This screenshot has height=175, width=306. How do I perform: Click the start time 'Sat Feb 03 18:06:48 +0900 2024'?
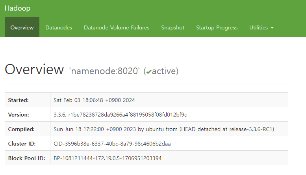[94, 100]
